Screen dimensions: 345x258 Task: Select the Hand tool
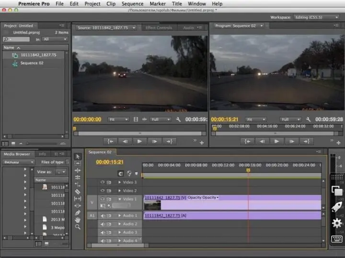pyautogui.click(x=78, y=220)
